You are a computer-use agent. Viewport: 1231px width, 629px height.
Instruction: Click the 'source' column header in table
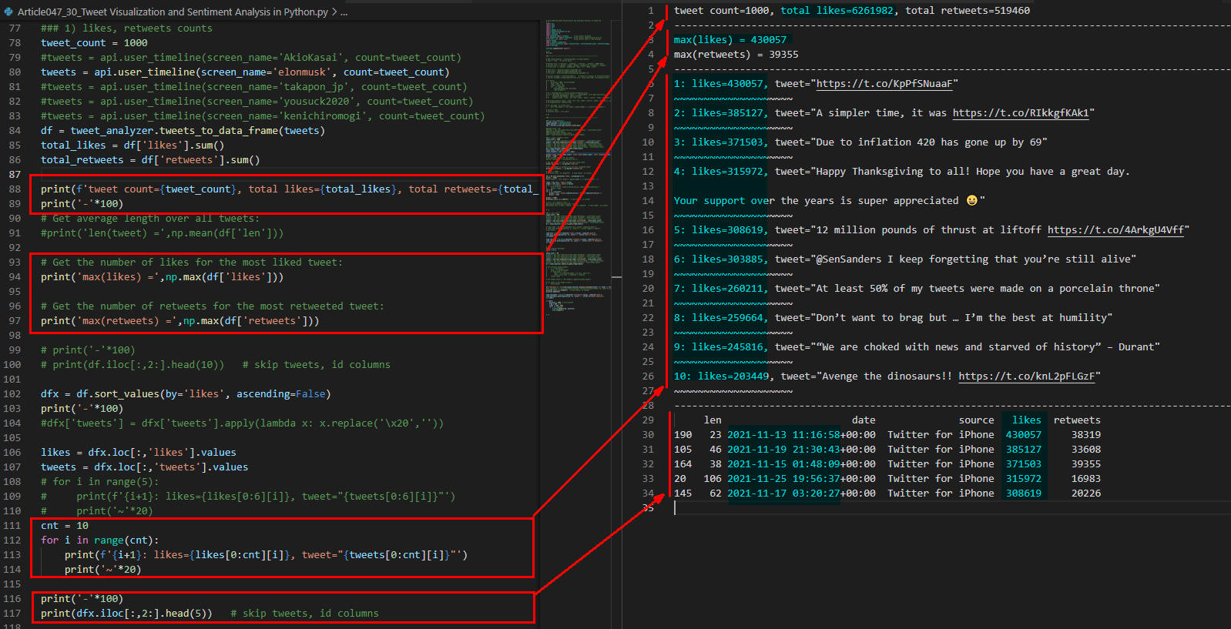[977, 420]
